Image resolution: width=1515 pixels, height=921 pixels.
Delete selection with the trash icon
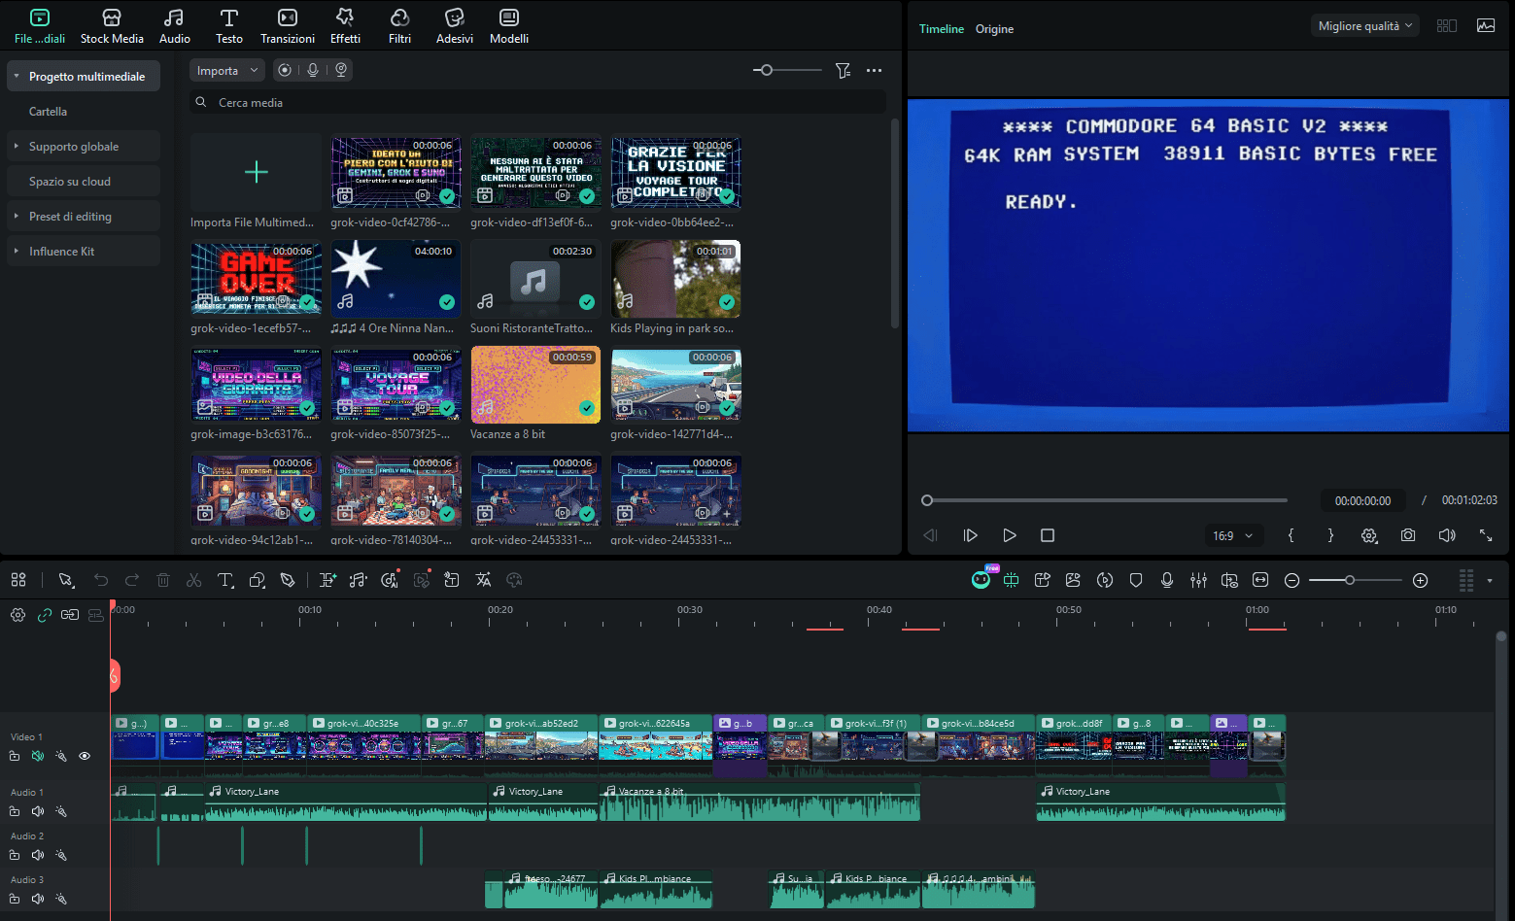pos(163,580)
